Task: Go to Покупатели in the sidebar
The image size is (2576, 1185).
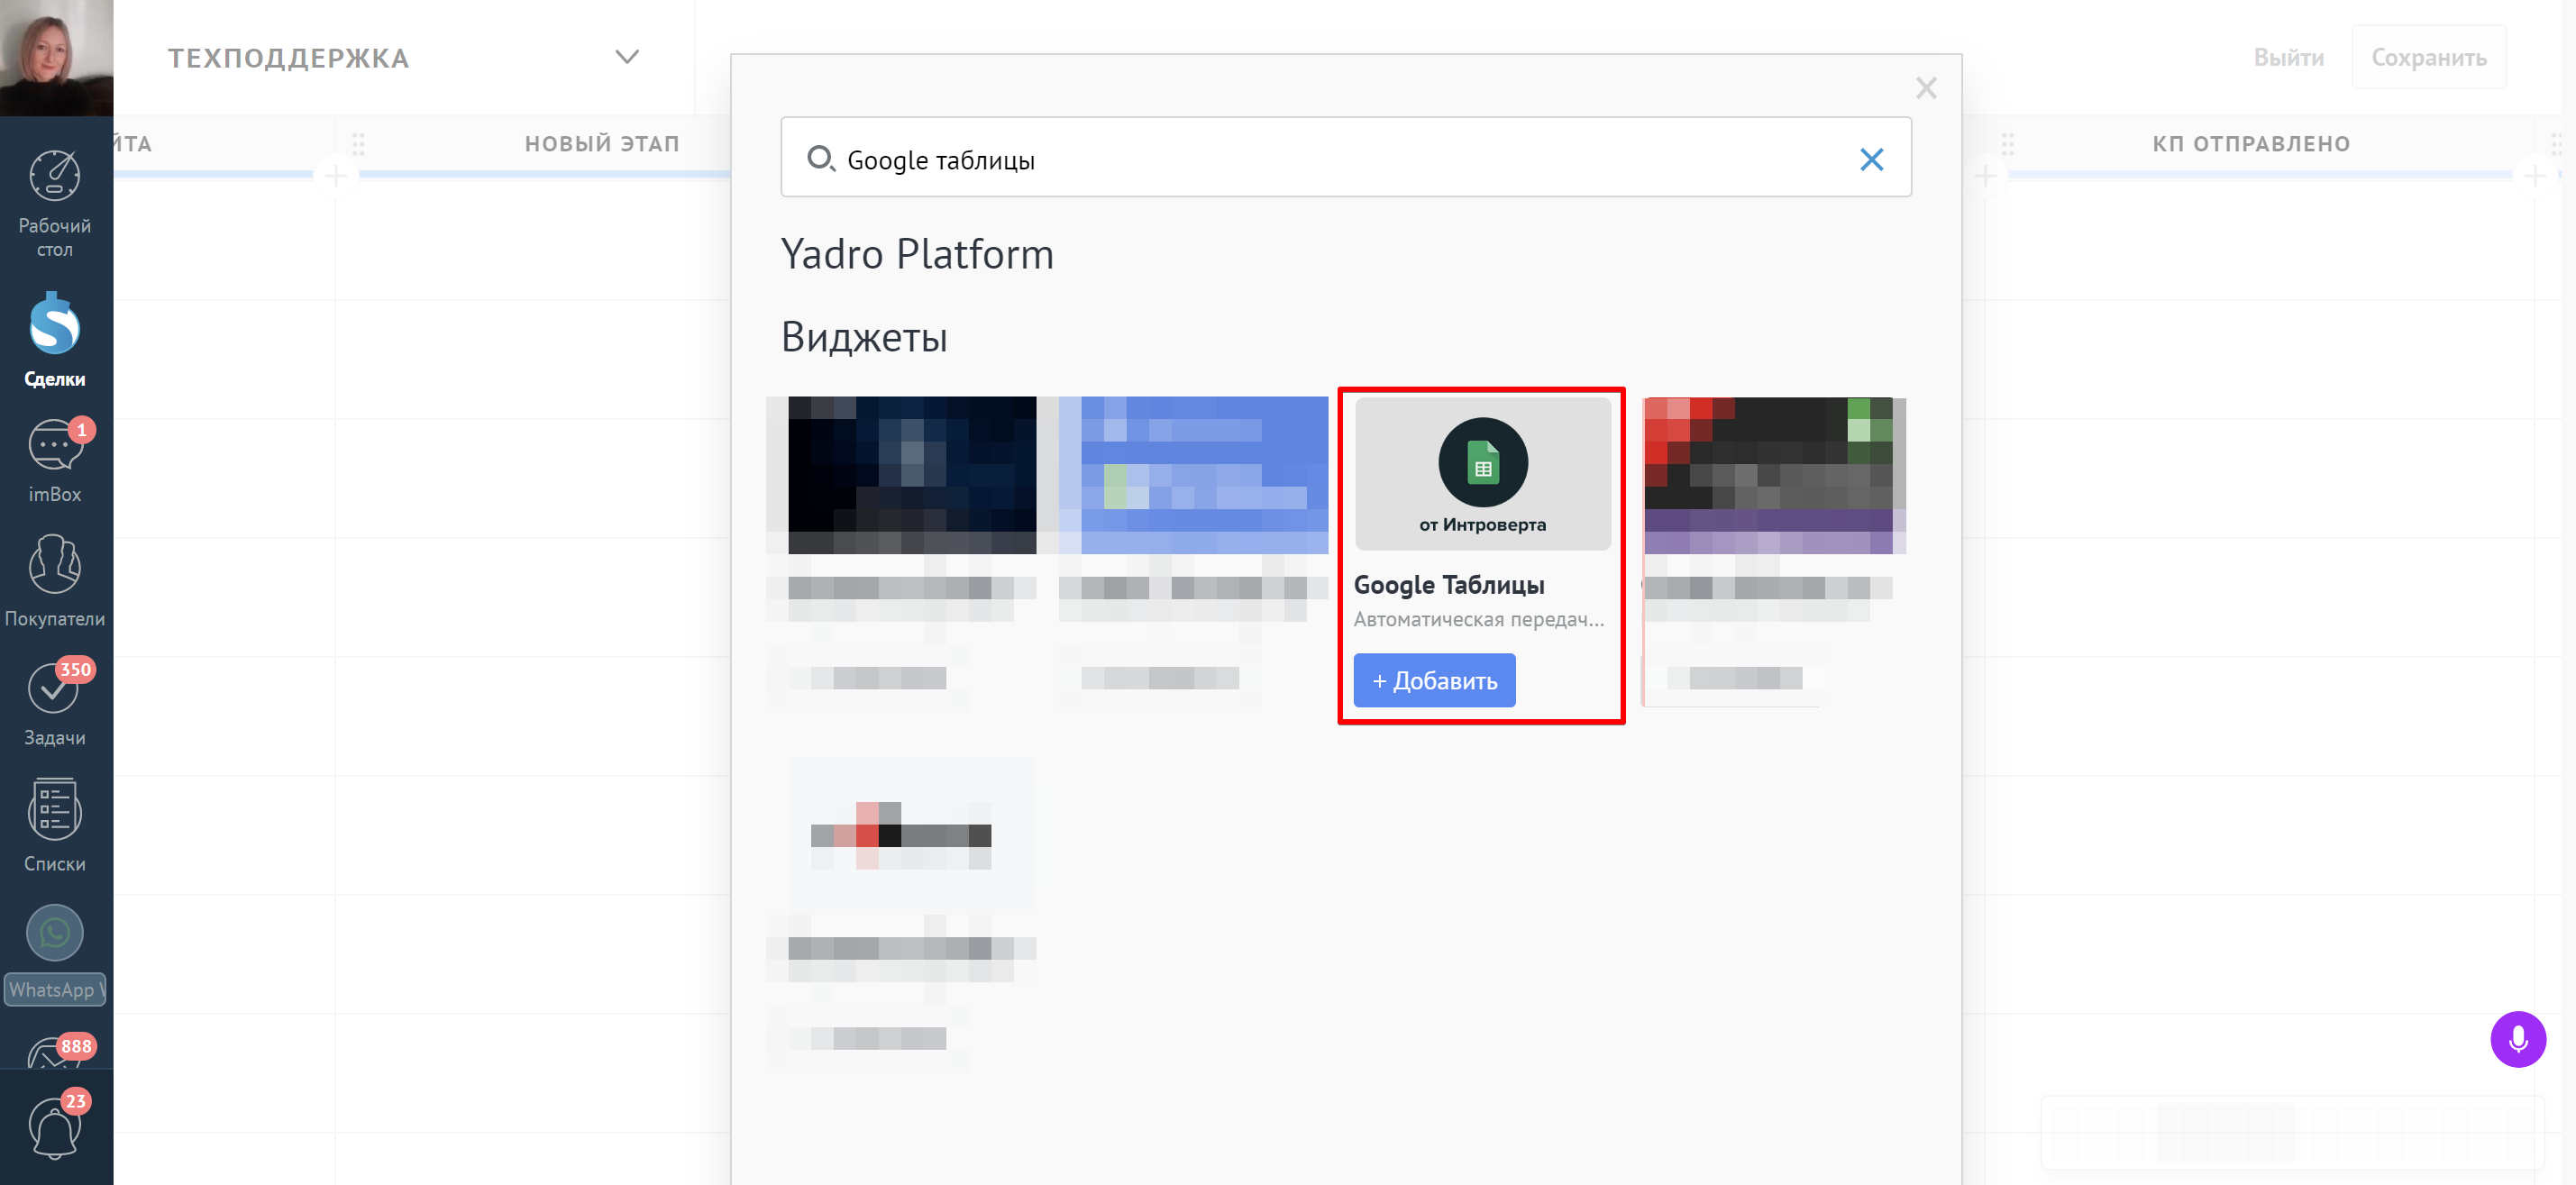Action: click(x=55, y=582)
